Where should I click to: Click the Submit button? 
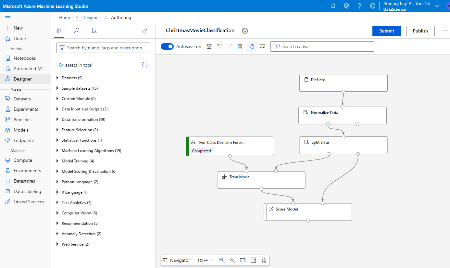coord(386,31)
